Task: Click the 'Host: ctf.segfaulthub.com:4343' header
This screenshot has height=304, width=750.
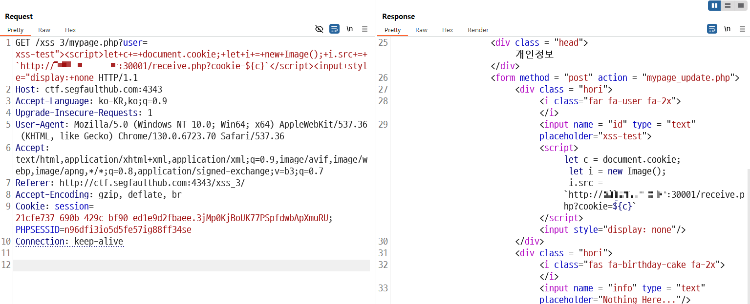Action: point(89,89)
